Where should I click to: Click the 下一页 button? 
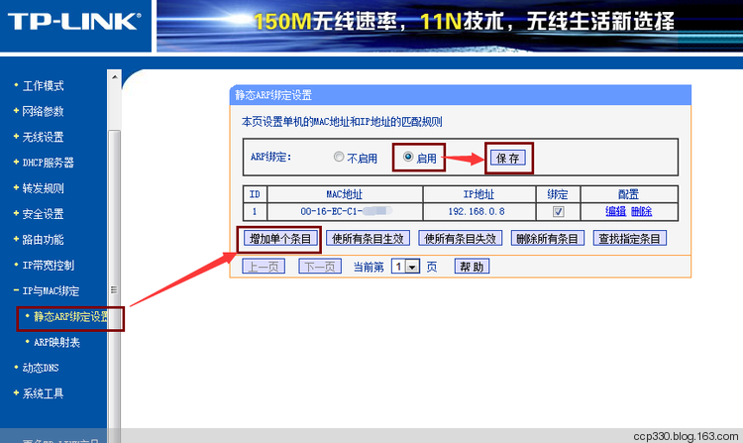320,267
